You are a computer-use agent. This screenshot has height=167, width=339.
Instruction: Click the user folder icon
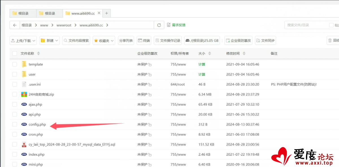click(x=24, y=74)
